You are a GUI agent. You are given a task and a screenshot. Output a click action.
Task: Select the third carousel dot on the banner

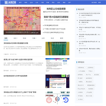[x=34, y=33]
